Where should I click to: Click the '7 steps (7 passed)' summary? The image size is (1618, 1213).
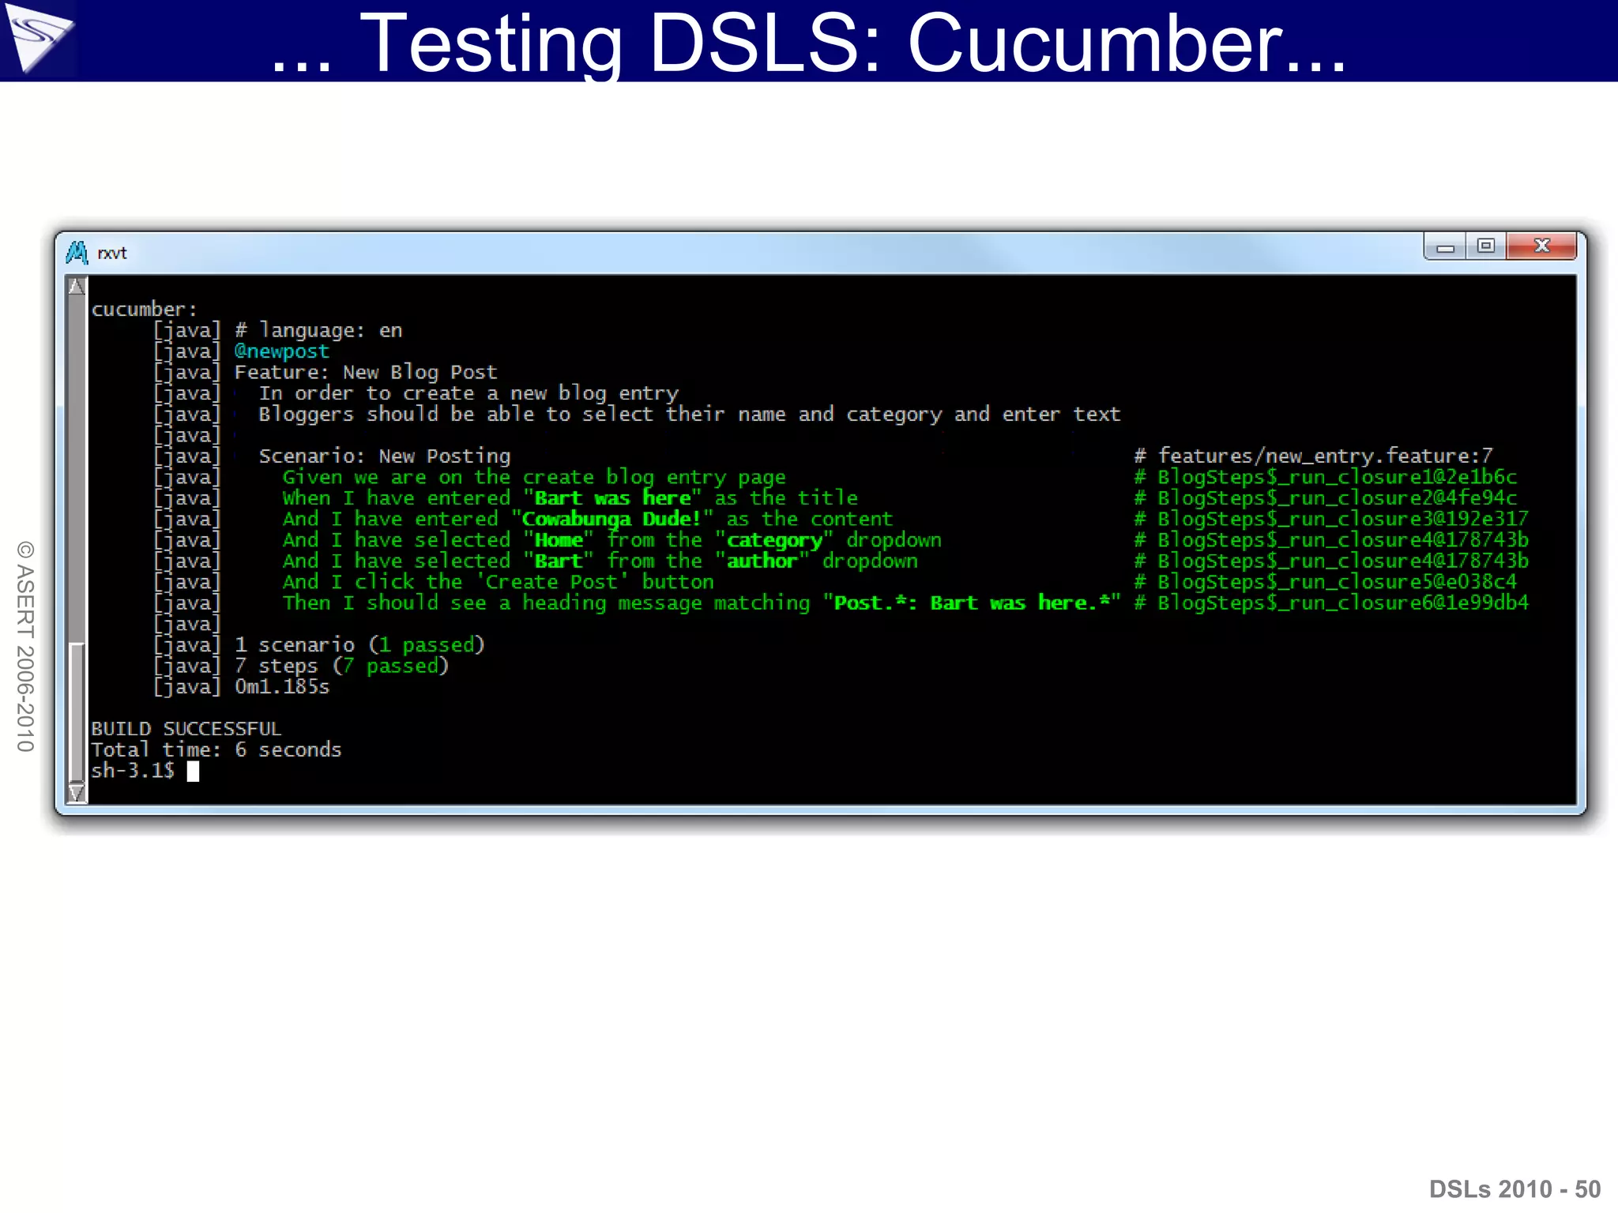point(341,667)
